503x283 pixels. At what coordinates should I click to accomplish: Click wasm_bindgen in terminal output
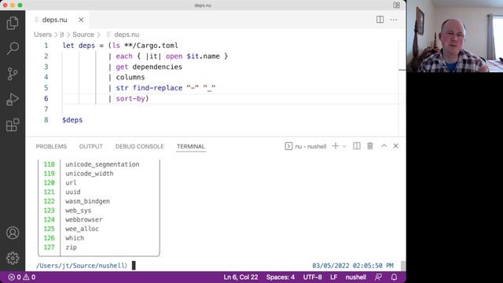[x=87, y=201]
